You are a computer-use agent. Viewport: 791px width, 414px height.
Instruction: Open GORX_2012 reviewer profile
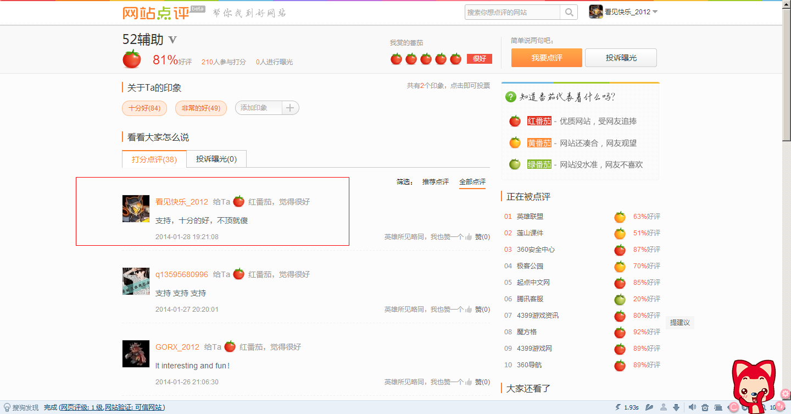pyautogui.click(x=177, y=347)
